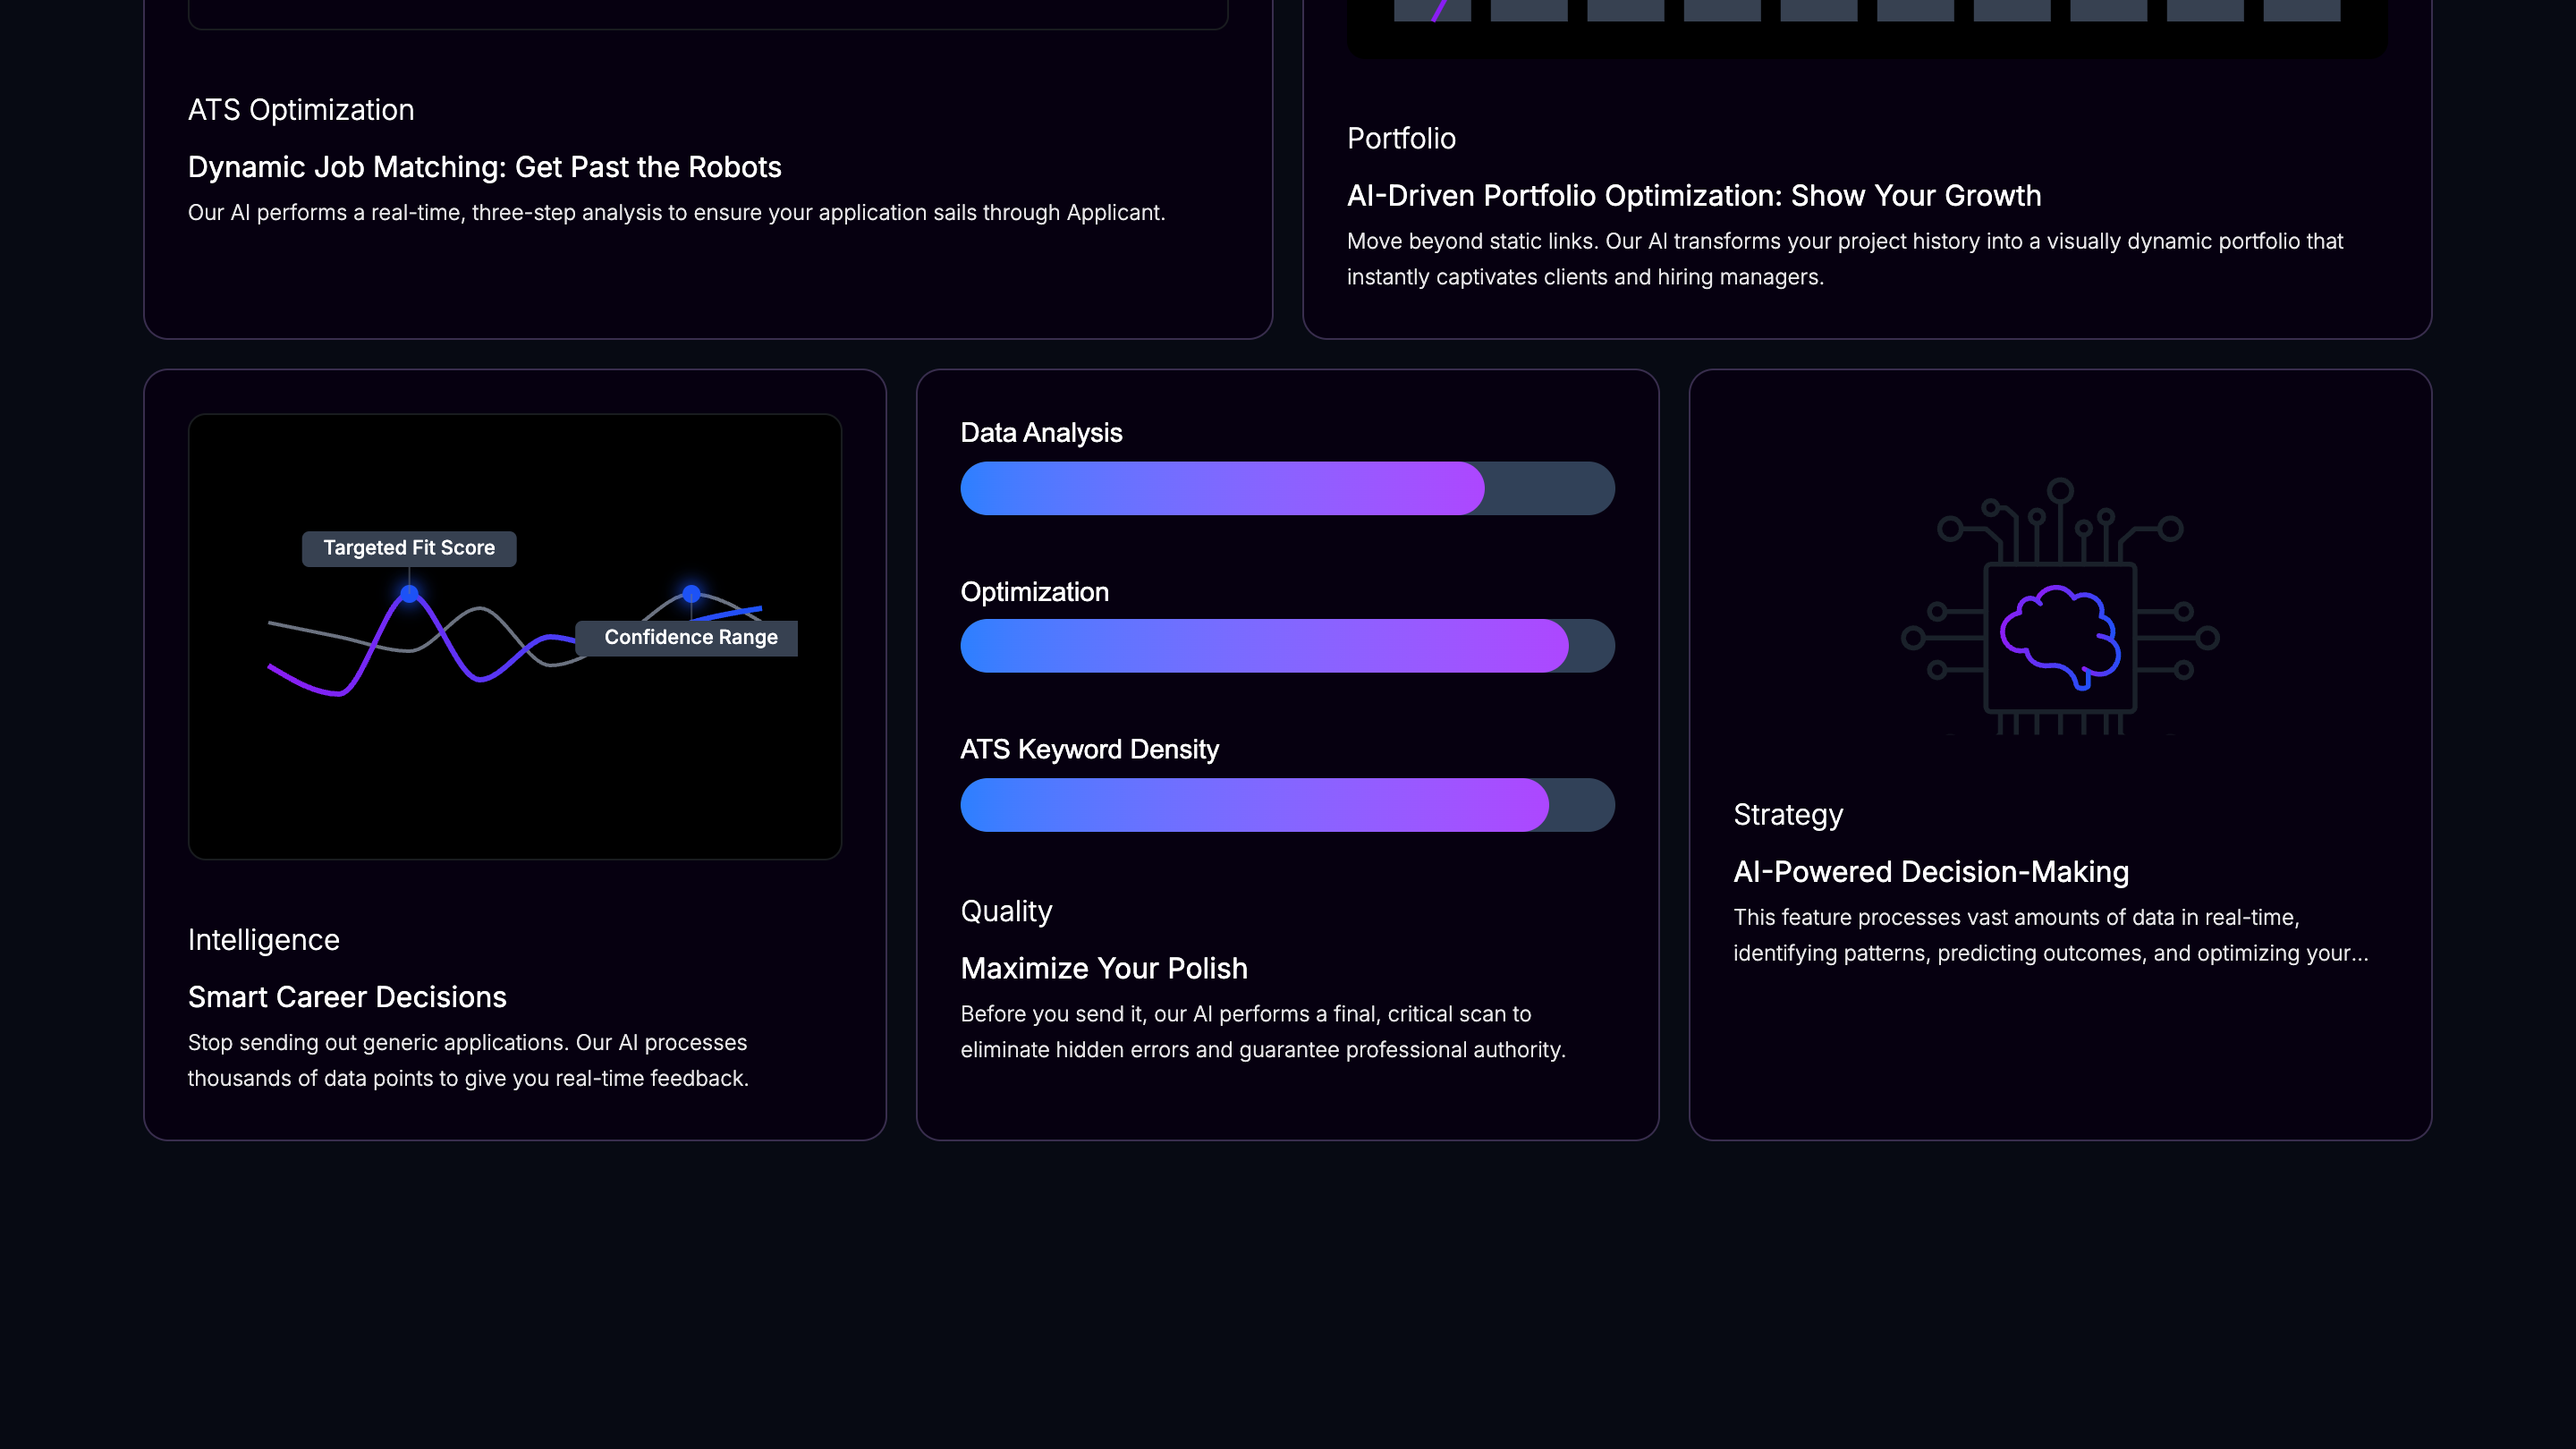2576x1449 pixels.
Task: Click 'Dynamic Job Matching: Get Past the Robots'
Action: (485, 166)
